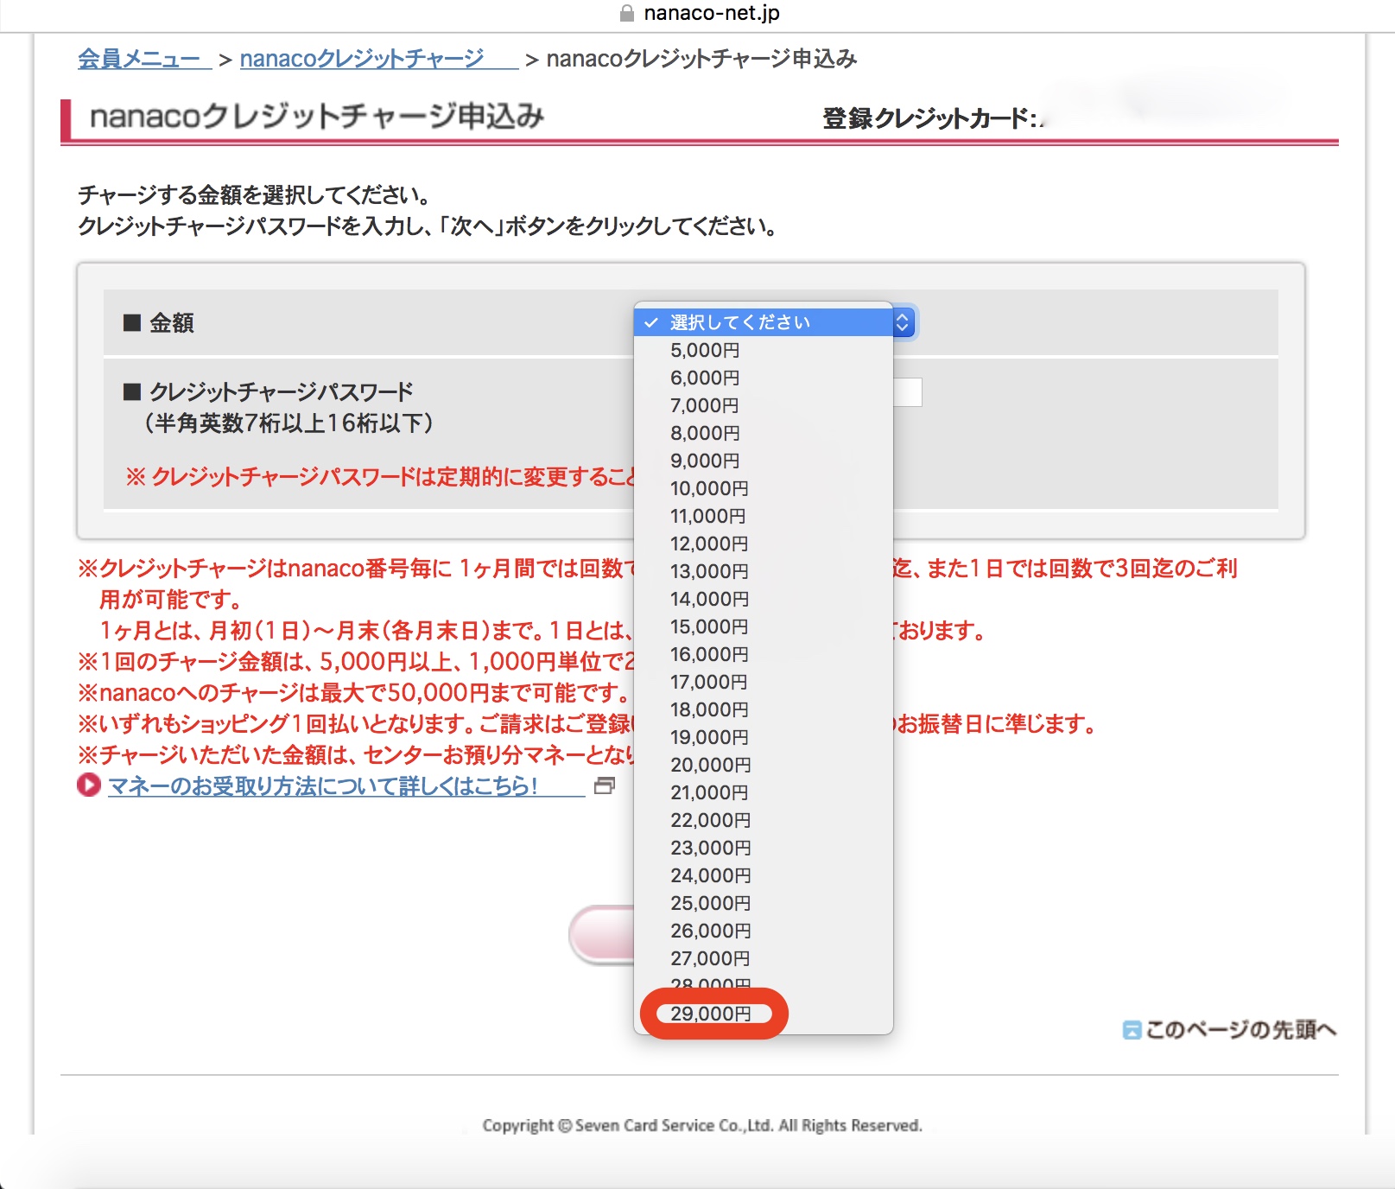
Task: Choose 10,000円 from the amount list
Action: pyautogui.click(x=764, y=488)
